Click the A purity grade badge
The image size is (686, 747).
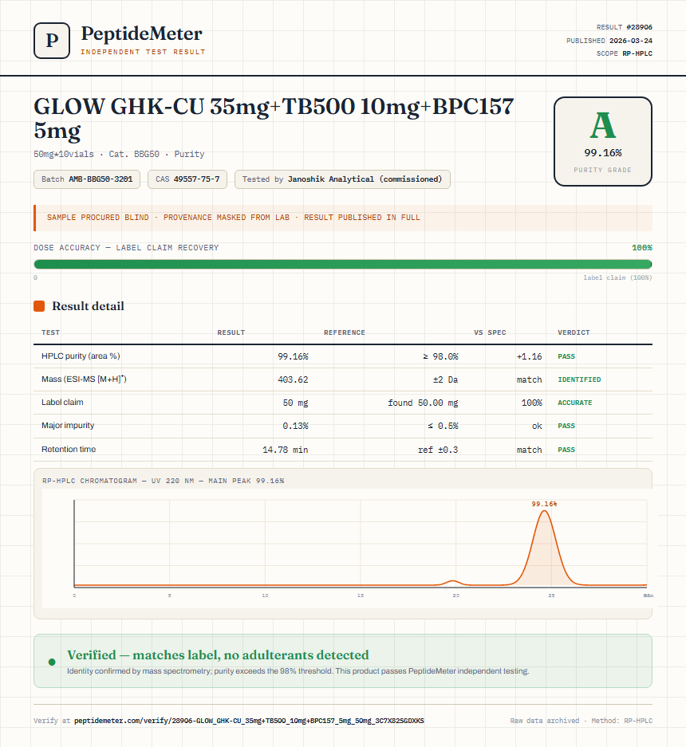(x=602, y=141)
